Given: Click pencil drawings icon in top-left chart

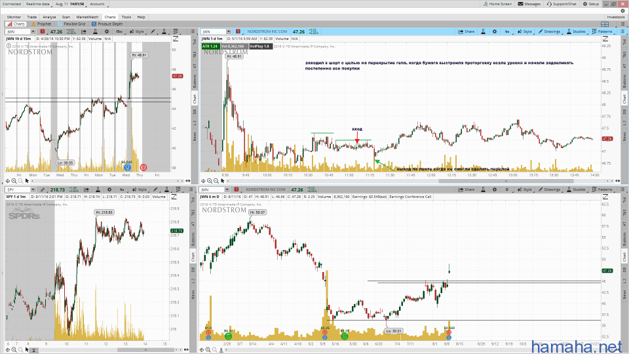Looking at the screenshot, I should pos(153,31).
